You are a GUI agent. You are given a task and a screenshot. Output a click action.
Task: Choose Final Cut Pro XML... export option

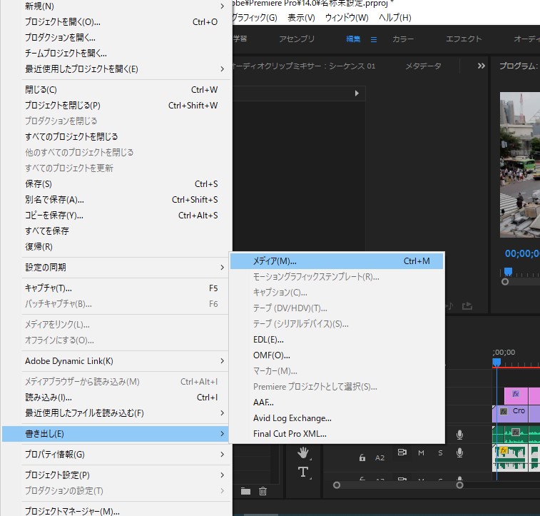[x=337, y=434]
